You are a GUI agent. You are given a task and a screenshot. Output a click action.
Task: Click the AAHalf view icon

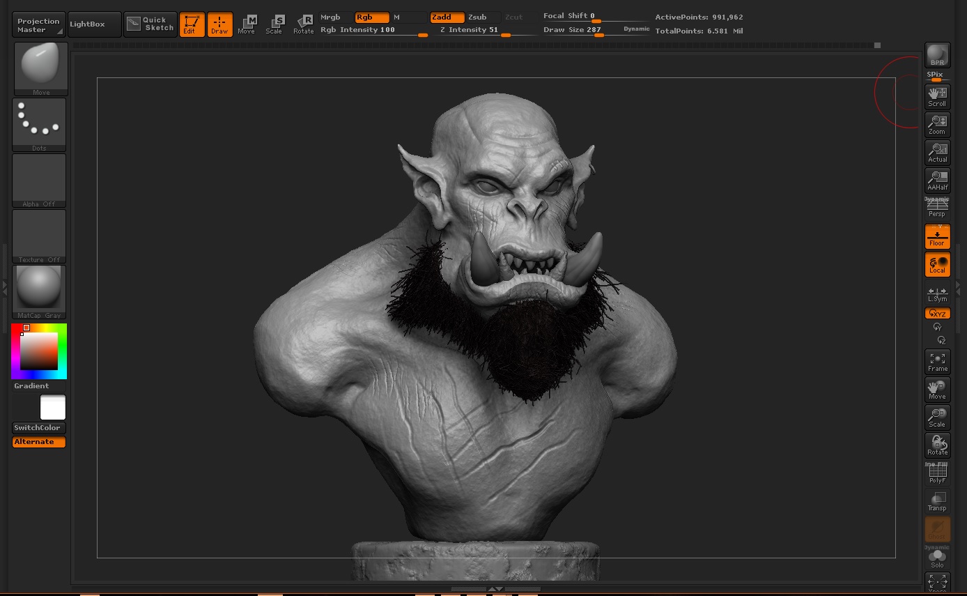pos(937,181)
